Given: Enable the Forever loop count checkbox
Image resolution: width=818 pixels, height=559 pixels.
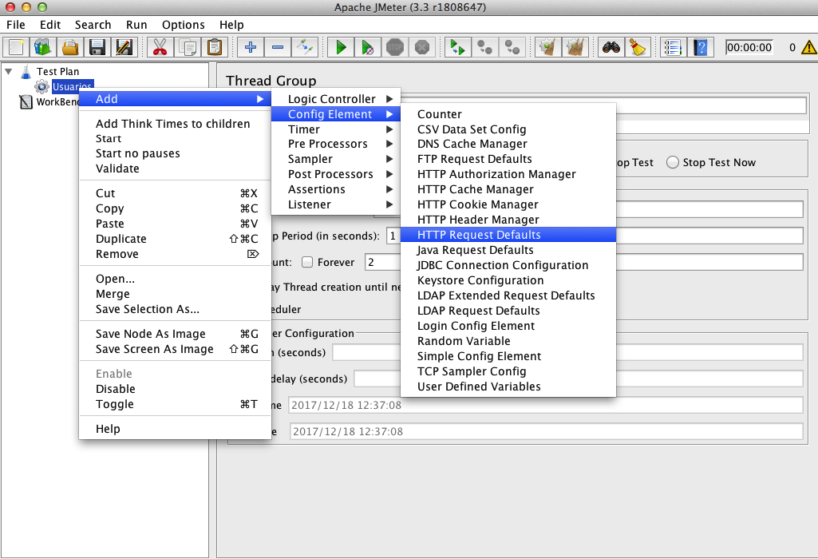Looking at the screenshot, I should (x=307, y=262).
